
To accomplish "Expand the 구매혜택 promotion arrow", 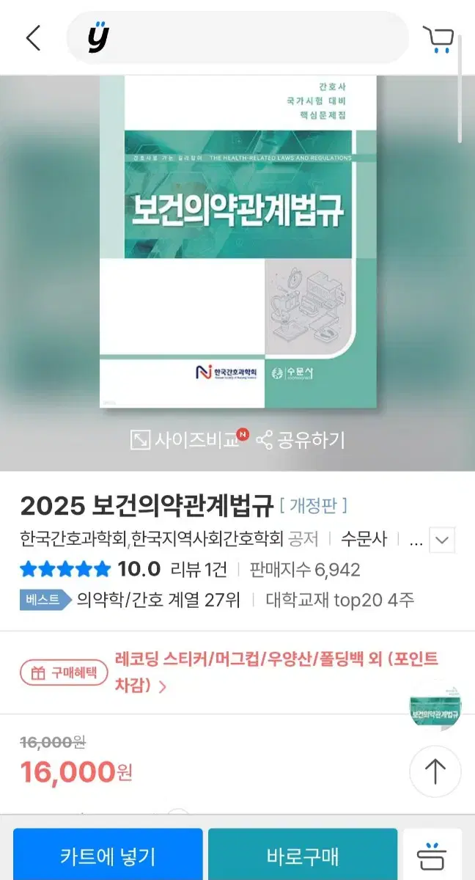I will [162, 687].
